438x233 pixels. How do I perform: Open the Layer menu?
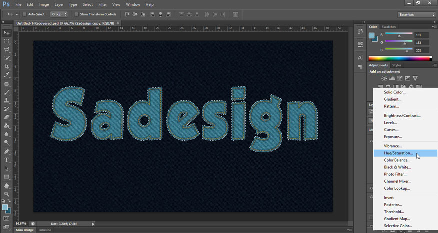(59, 4)
